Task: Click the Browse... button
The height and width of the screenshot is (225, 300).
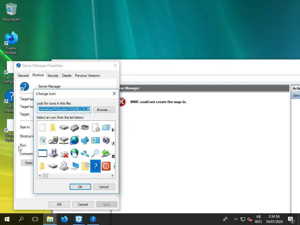Action: (104, 110)
